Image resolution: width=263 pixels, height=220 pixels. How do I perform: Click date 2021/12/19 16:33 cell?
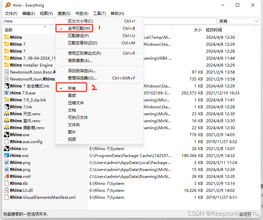pos(223,93)
